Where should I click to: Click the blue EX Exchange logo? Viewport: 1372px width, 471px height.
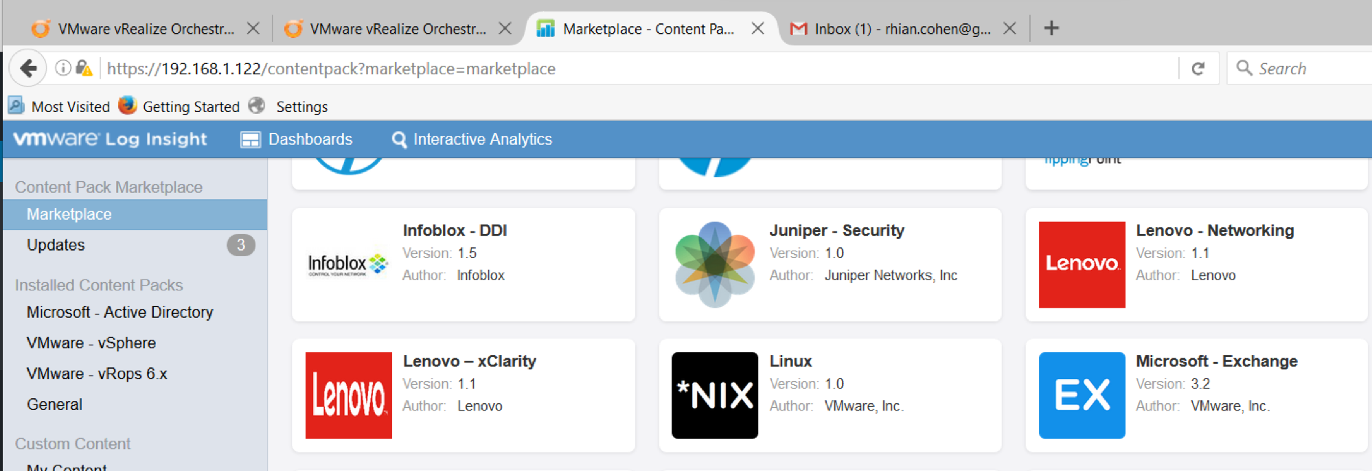pyautogui.click(x=1082, y=395)
